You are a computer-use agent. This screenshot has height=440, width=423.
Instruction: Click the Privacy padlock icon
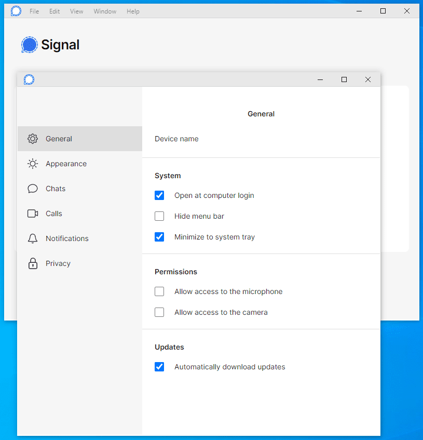coord(33,263)
